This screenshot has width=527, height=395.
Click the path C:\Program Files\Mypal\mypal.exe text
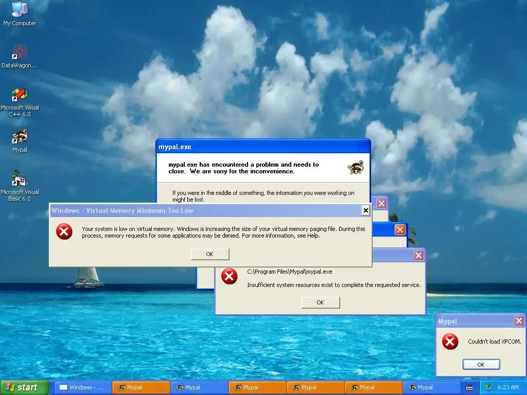(x=290, y=272)
